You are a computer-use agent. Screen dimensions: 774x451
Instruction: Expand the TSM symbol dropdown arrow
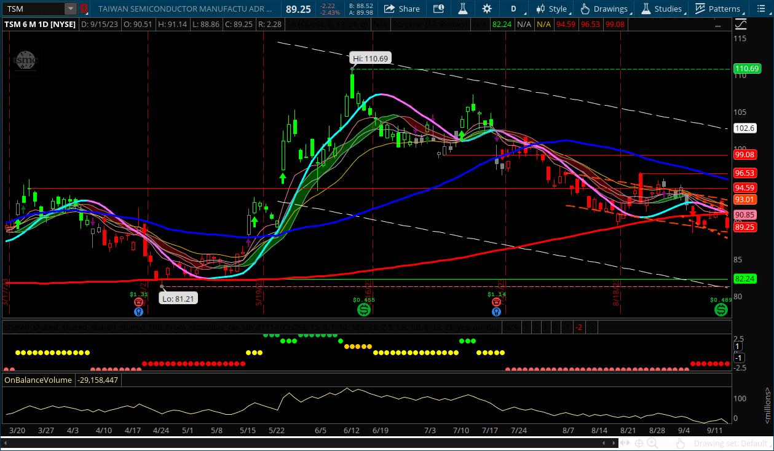pyautogui.click(x=71, y=9)
